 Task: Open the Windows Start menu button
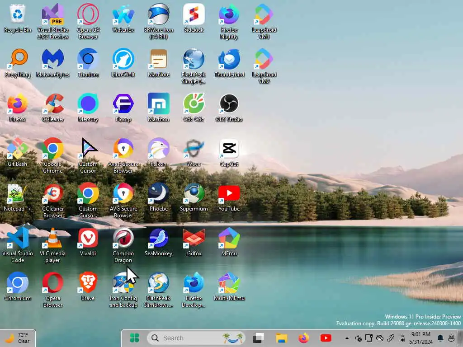pyautogui.click(x=135, y=338)
